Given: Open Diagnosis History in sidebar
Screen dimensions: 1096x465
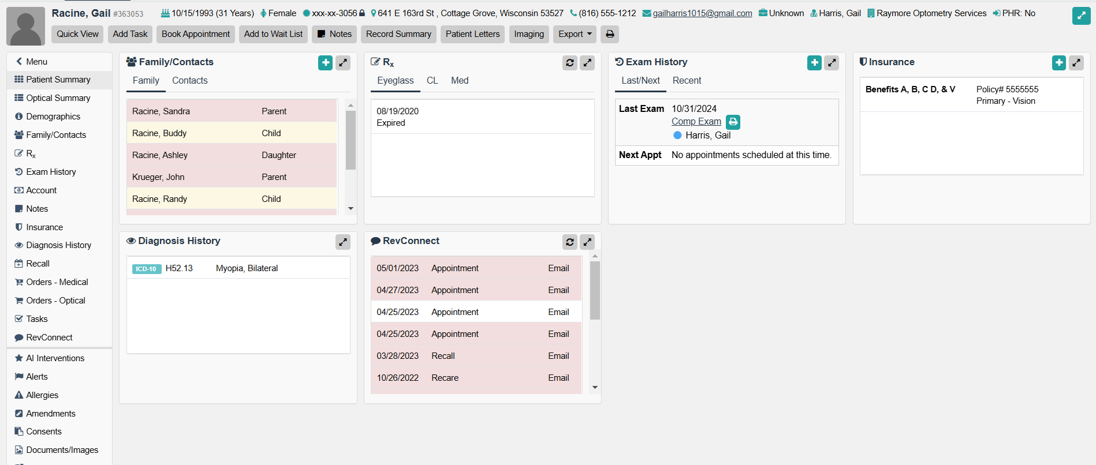Looking at the screenshot, I should 59,245.
